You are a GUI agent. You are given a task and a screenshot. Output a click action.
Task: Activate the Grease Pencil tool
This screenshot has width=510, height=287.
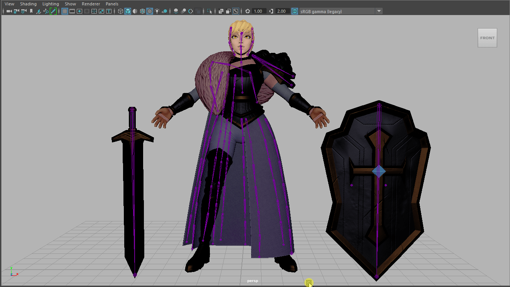tap(53, 11)
